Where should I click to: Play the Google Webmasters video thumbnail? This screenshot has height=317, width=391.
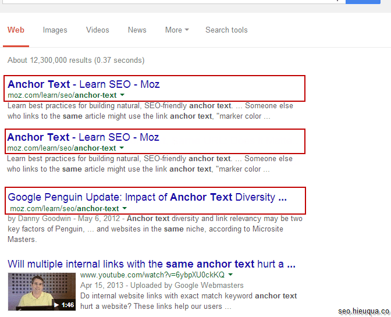(42, 291)
